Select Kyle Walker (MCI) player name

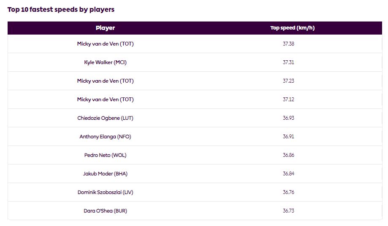[105, 62]
